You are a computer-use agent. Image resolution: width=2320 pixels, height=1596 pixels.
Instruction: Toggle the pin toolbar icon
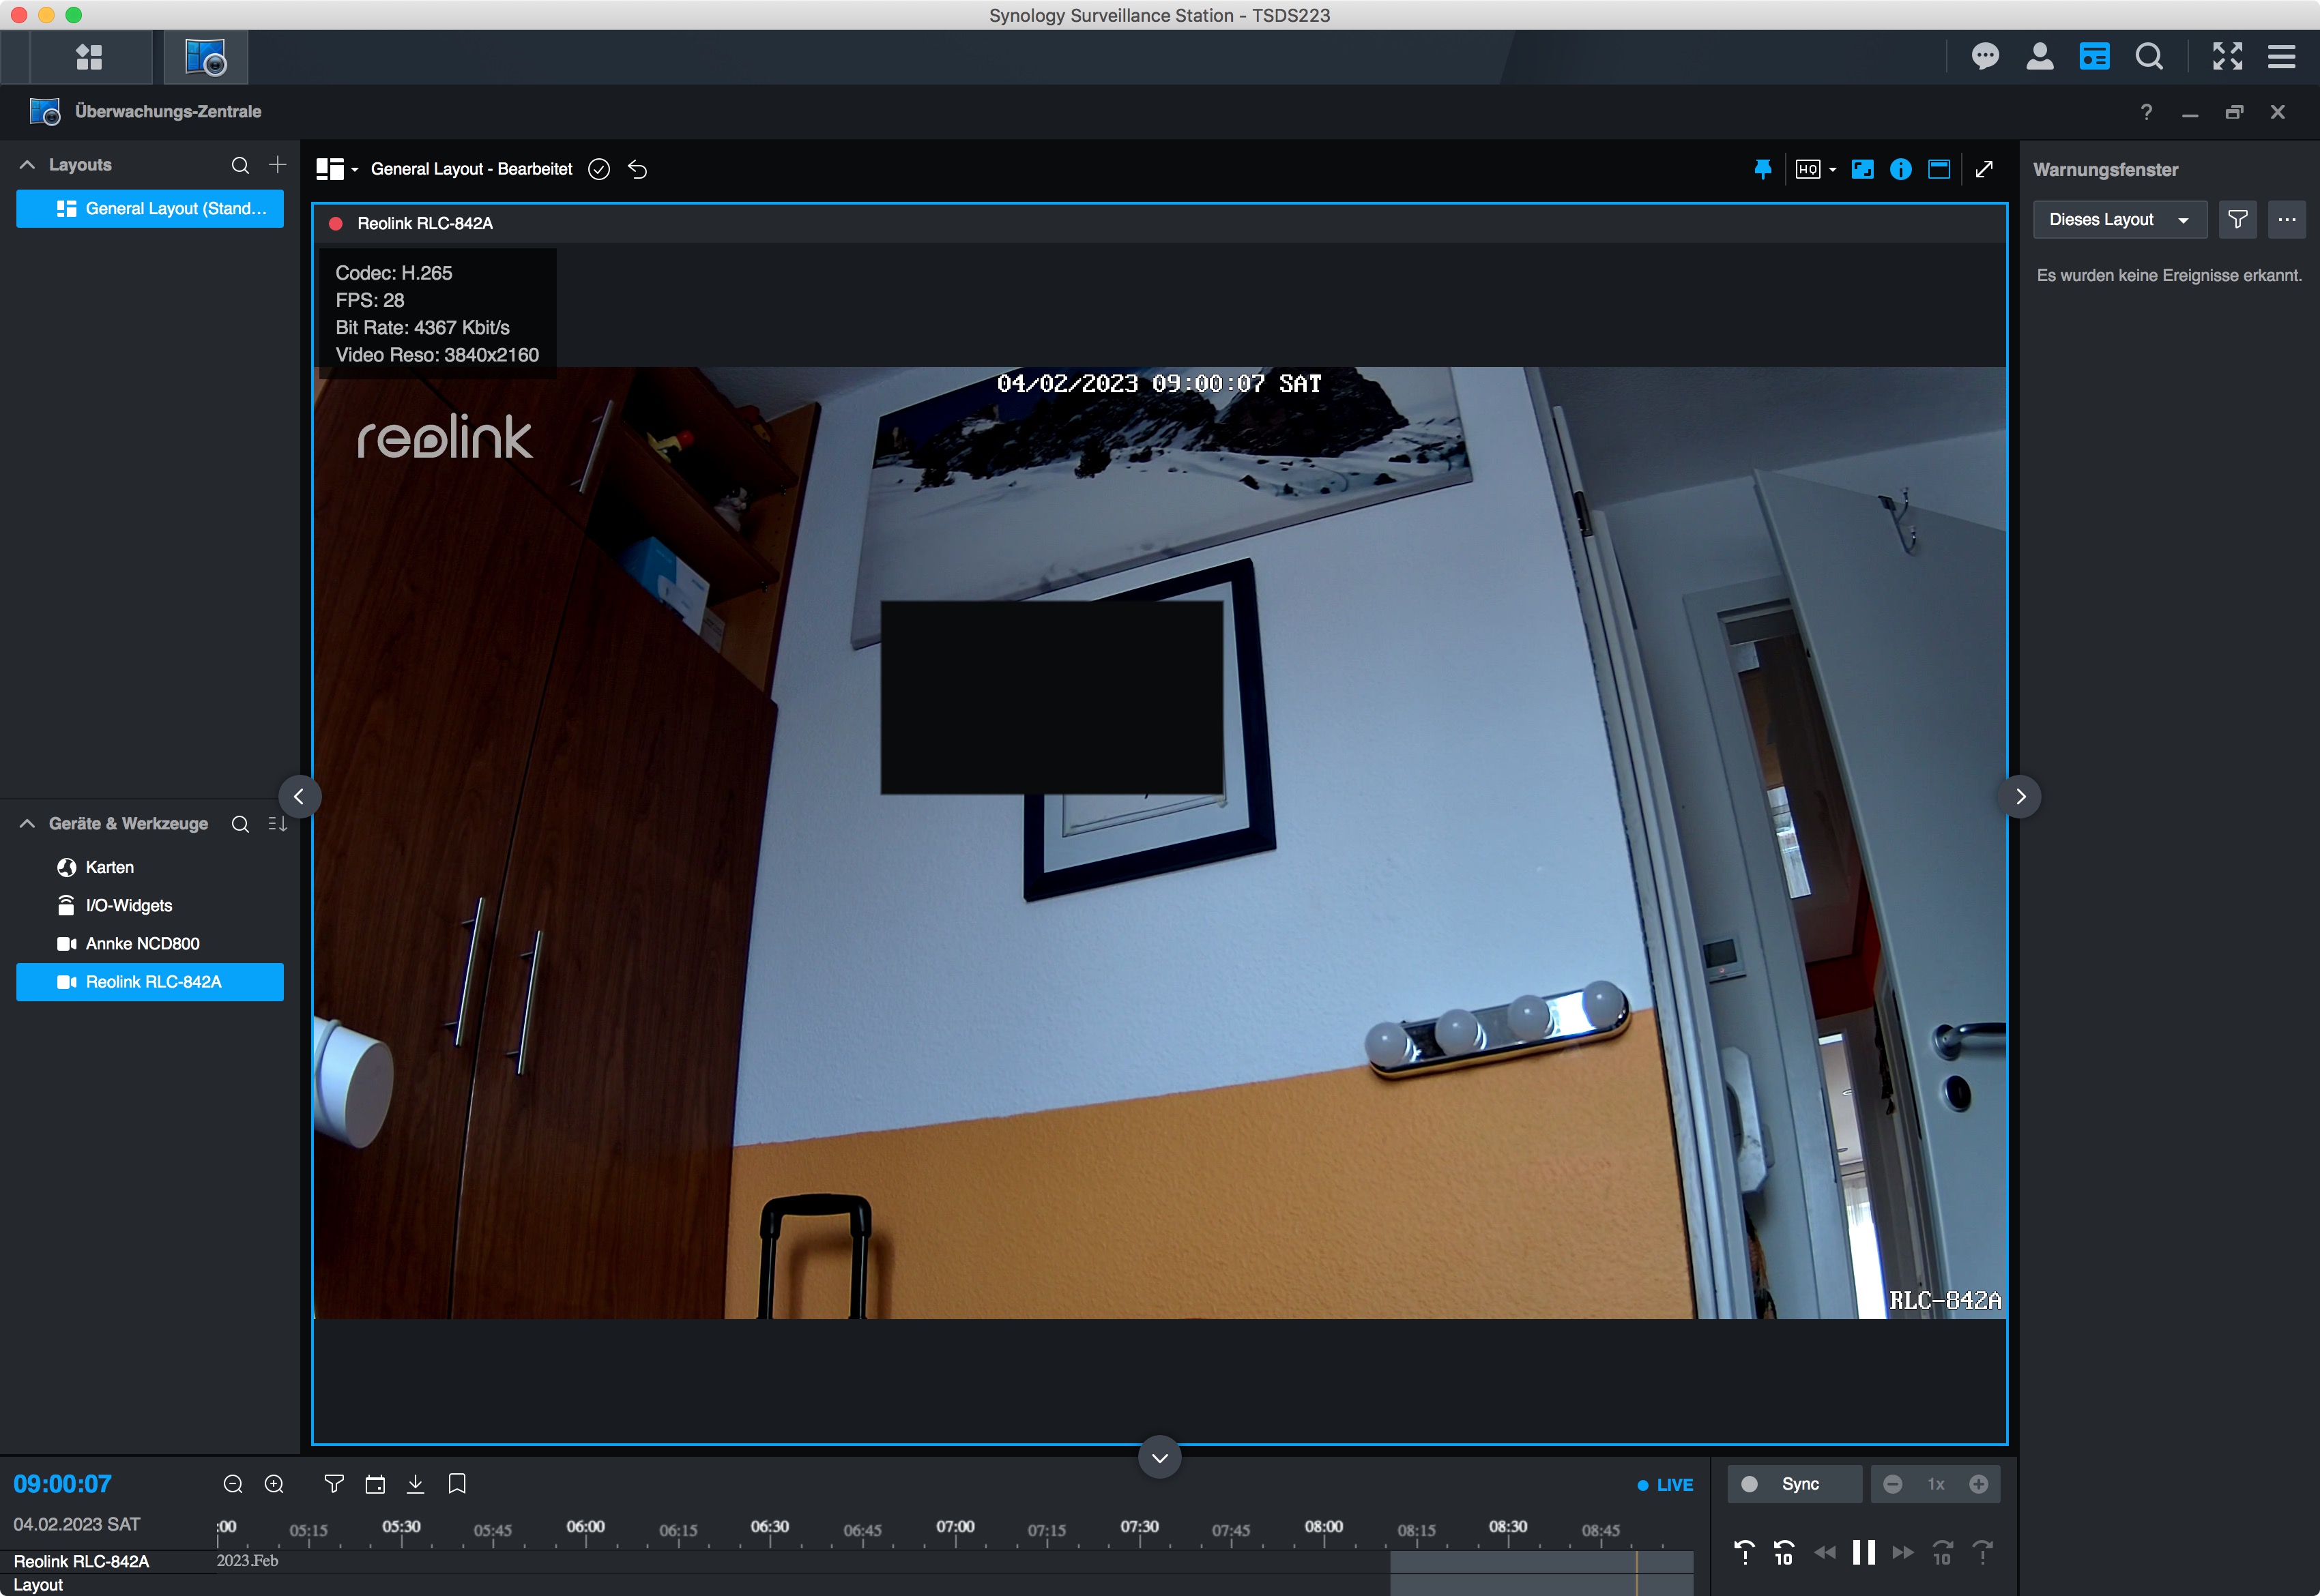tap(1763, 169)
